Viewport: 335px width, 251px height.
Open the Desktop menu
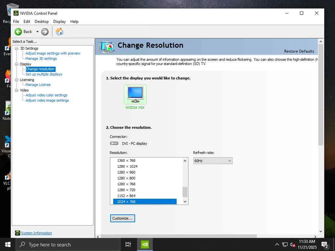[42, 22]
